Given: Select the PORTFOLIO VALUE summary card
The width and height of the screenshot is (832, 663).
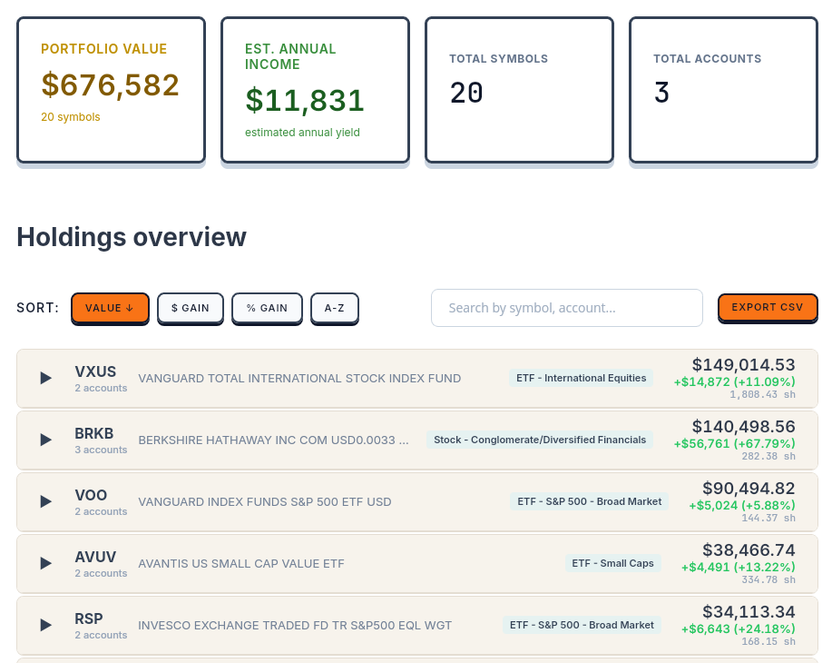Looking at the screenshot, I should pos(111,89).
